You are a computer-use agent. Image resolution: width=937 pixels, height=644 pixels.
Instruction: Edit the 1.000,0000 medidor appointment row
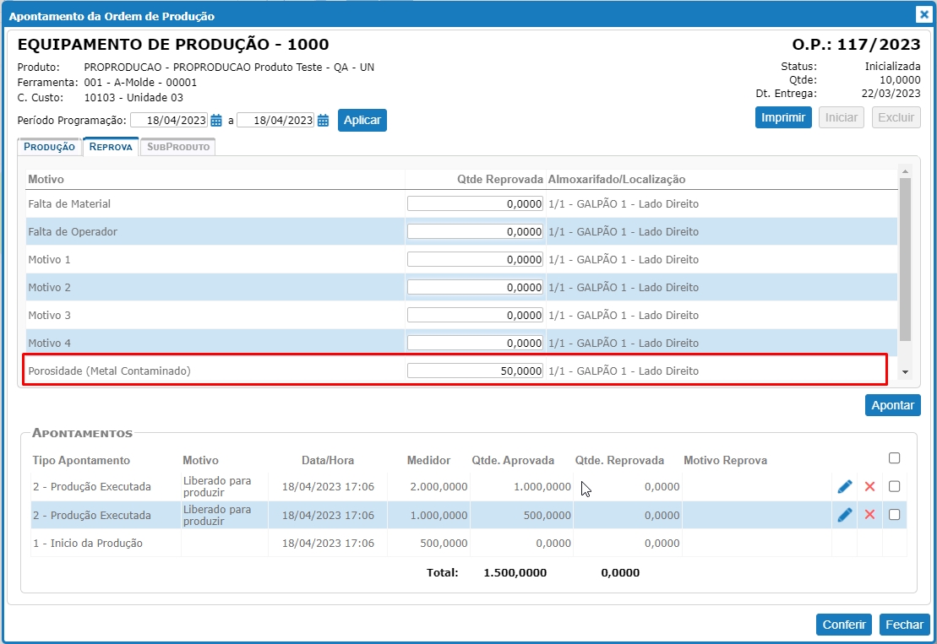pos(844,515)
